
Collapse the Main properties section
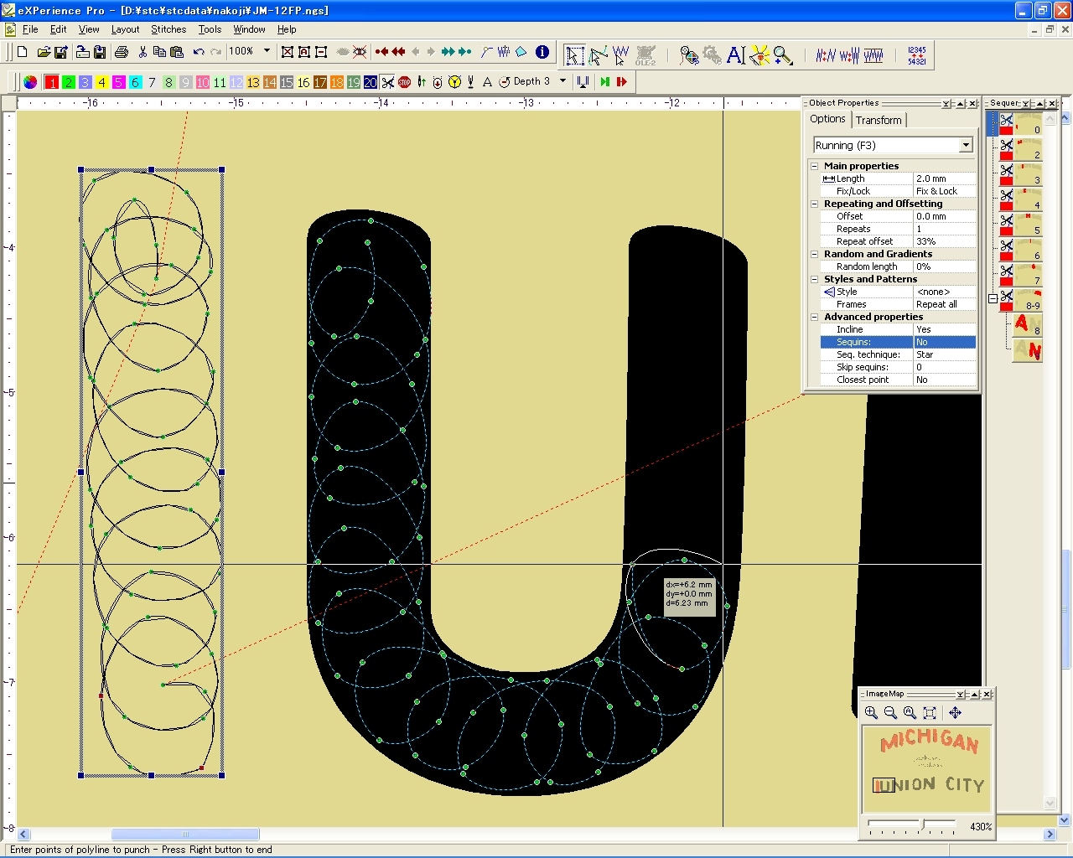(814, 166)
